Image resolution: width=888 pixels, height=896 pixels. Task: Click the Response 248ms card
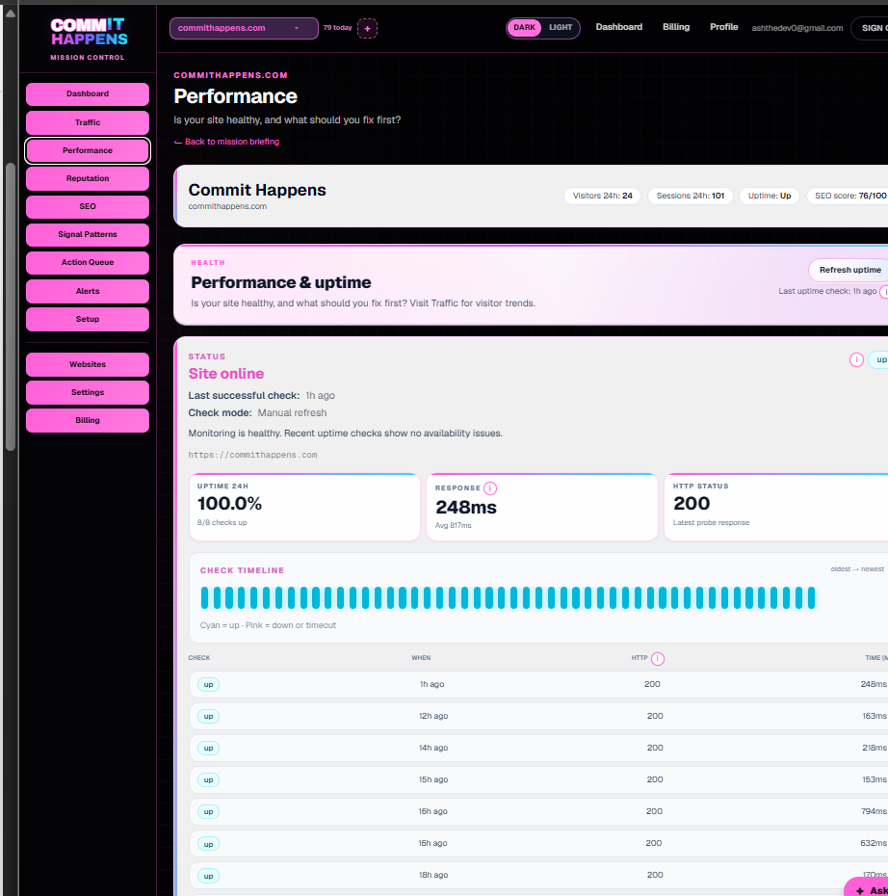click(x=542, y=507)
